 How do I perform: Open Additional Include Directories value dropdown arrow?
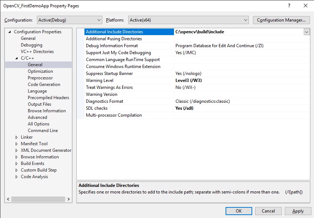(306, 32)
